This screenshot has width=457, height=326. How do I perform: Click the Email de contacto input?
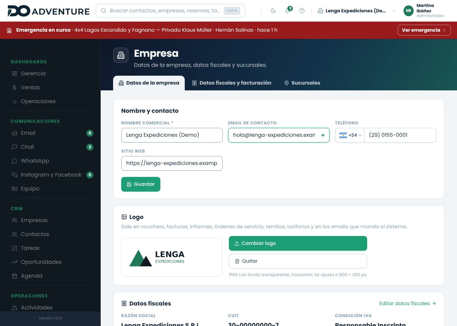click(x=278, y=136)
